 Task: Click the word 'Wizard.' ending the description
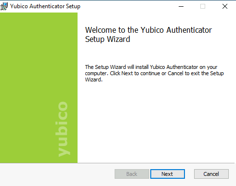pyautogui.click(x=94, y=80)
